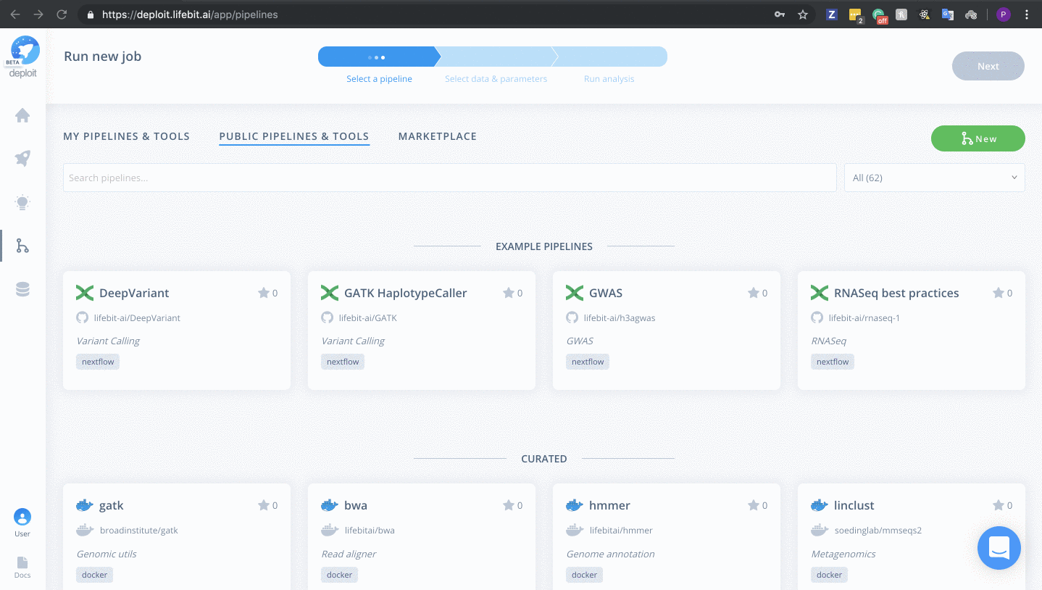Image resolution: width=1042 pixels, height=590 pixels.
Task: Open the rocket Jobs icon in sidebar
Action: click(22, 159)
